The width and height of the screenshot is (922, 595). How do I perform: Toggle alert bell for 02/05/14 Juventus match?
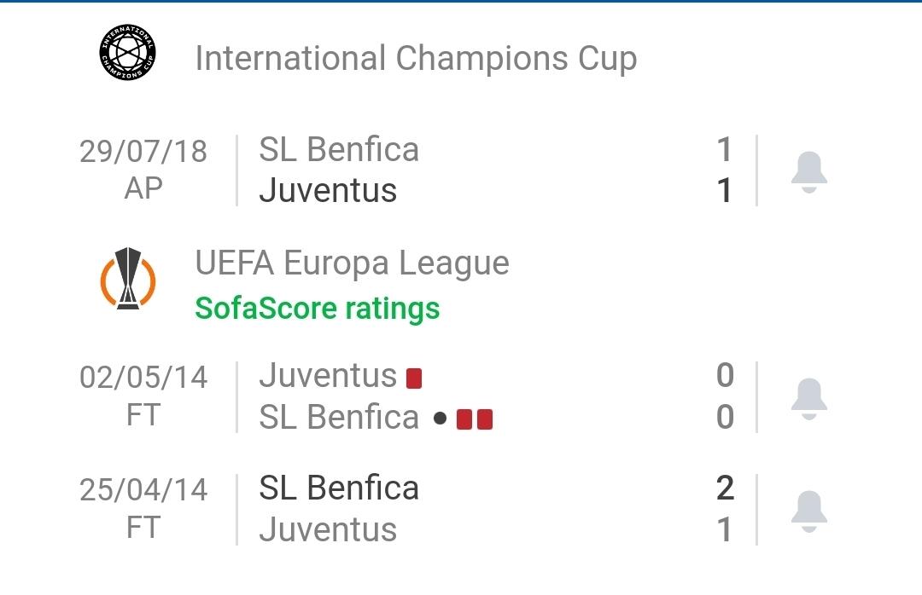(808, 397)
